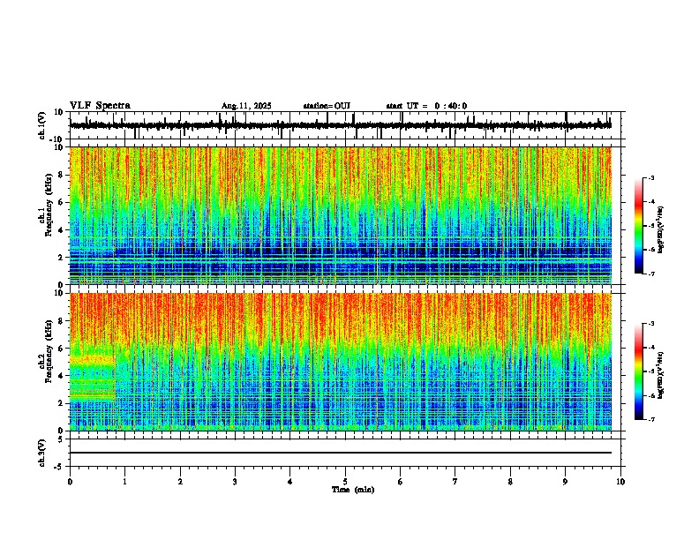The height and width of the screenshot is (540, 699).
Task: Click the ch.1 colorbar "log(PSD)" unit label
Action: coord(660,229)
